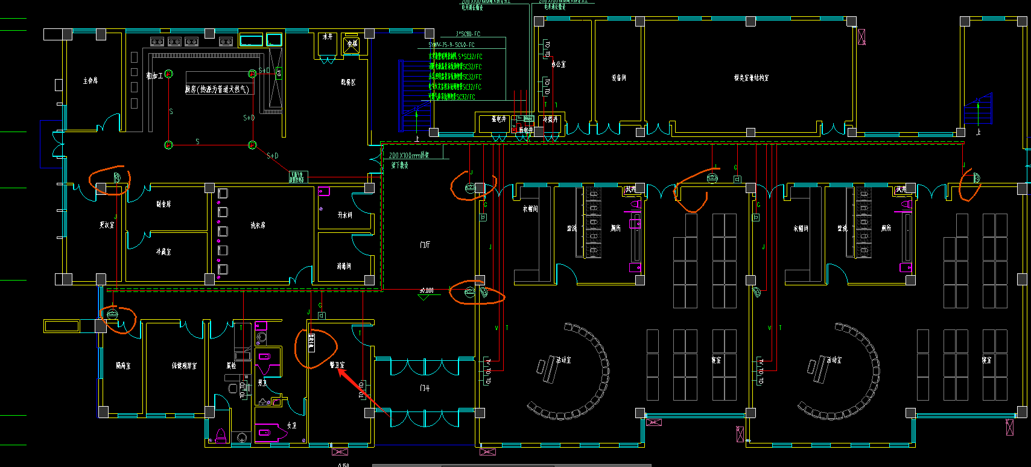Click the 冷媒井 shaft label
This screenshot has height=467, width=1031.
pyautogui.click(x=550, y=119)
